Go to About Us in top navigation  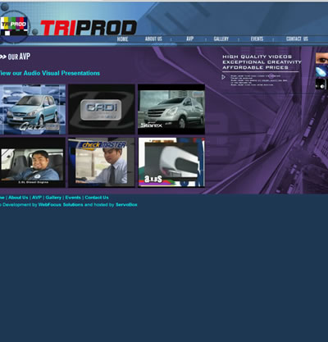point(153,39)
